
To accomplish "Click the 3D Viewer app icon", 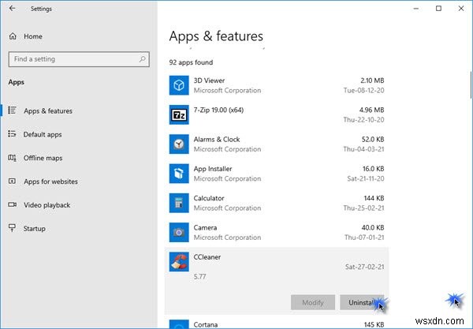I will click(179, 85).
